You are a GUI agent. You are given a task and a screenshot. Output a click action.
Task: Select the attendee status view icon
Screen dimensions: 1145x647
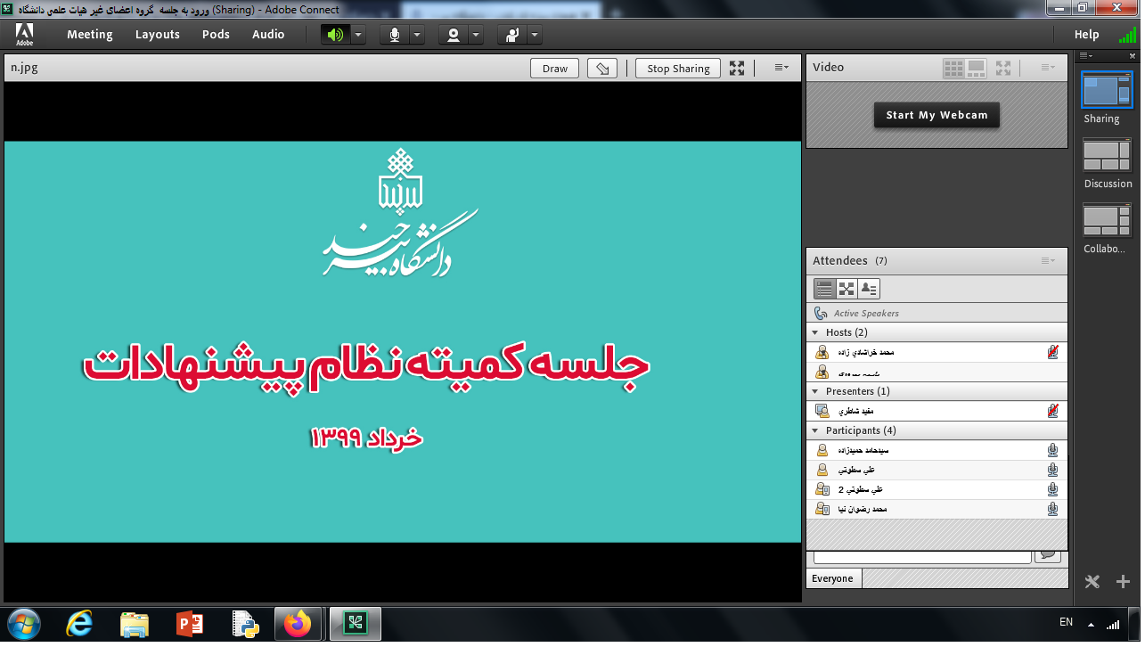869,289
